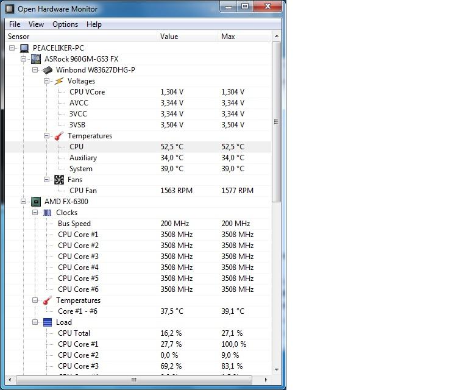Screen dimensions: 468x390
Task: Click the 39,1 °C max value
Action: pos(233,311)
